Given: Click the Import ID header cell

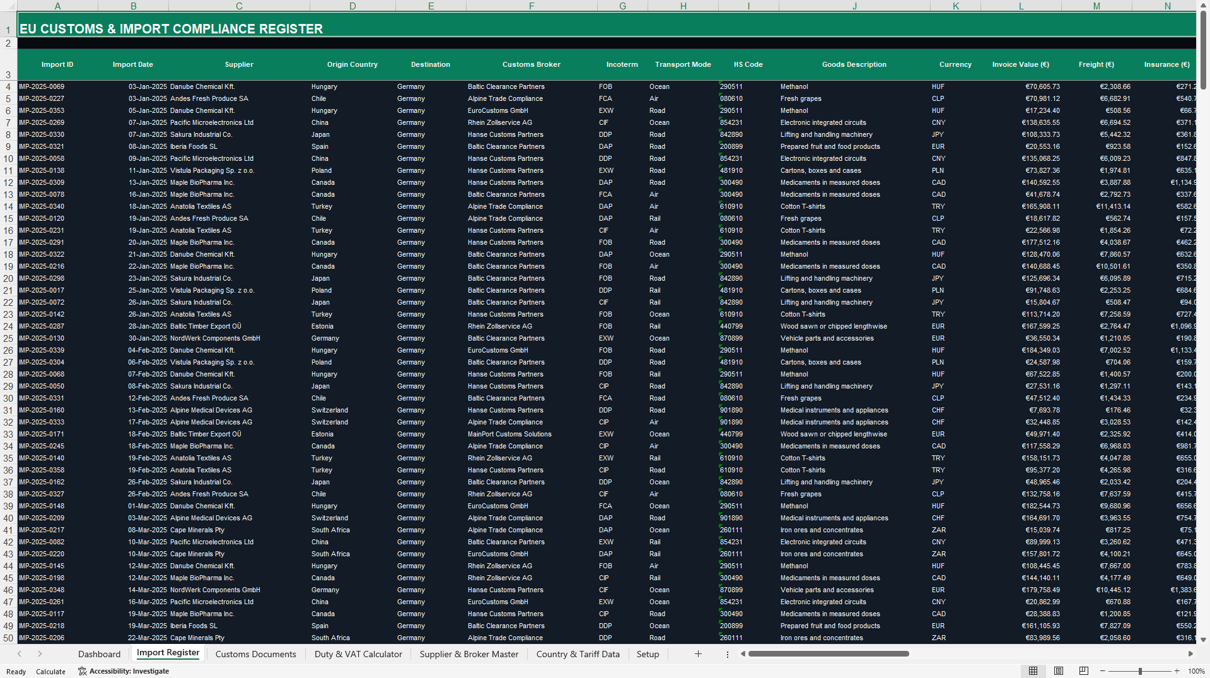Looking at the screenshot, I should (57, 64).
